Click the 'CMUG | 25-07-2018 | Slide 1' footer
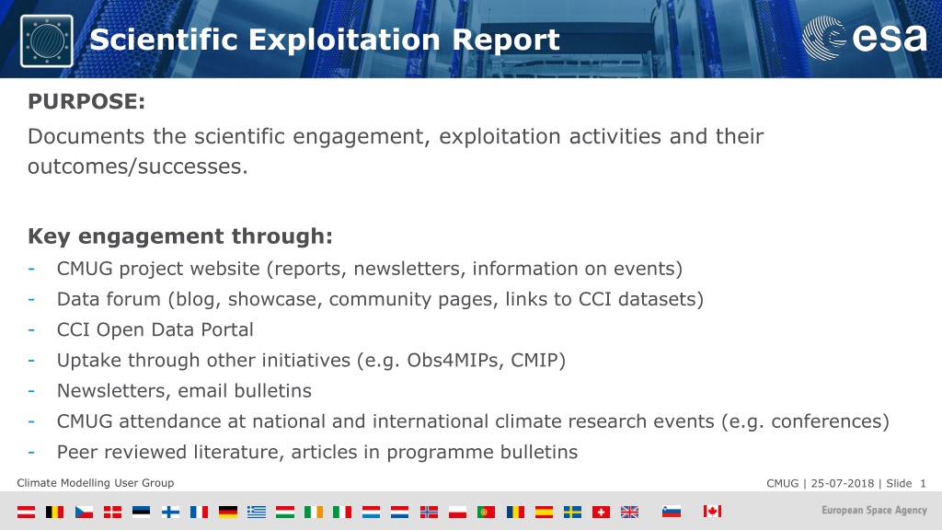This screenshot has height=530, width=942. [846, 484]
